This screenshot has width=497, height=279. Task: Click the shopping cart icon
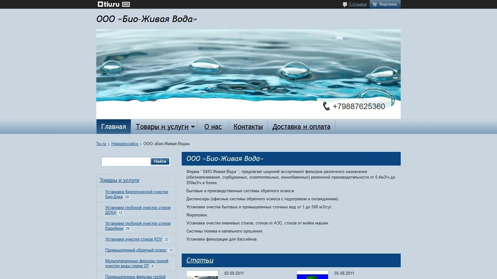(x=374, y=4)
